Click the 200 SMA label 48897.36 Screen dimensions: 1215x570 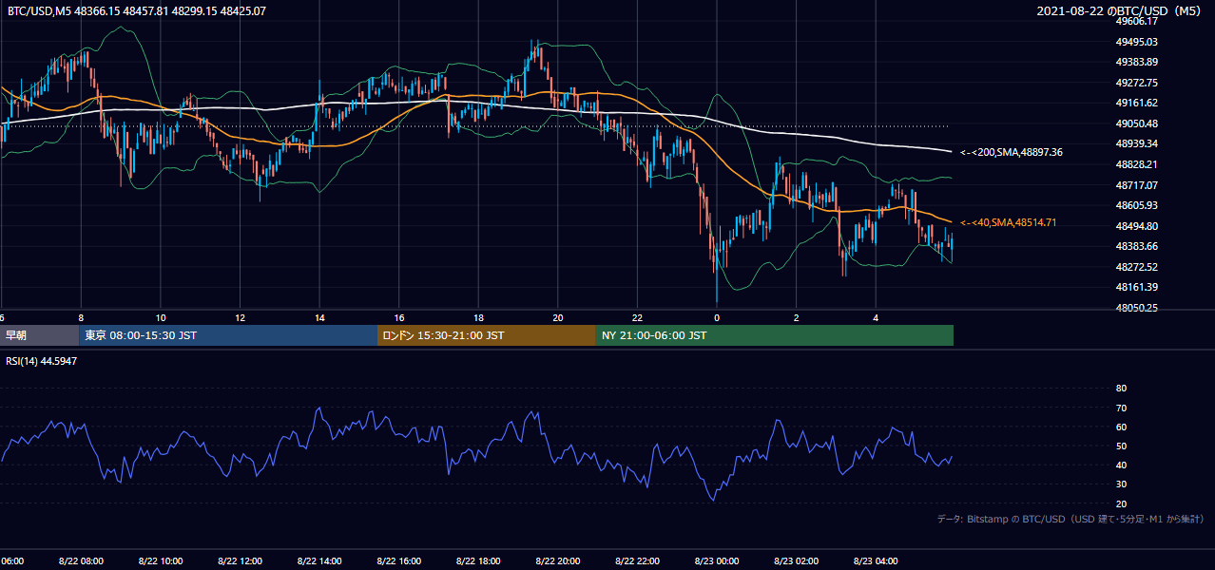1012,152
